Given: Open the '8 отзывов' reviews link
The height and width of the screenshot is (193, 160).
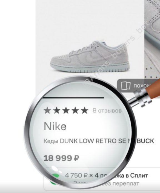Looking at the screenshot, I should click(107, 111).
